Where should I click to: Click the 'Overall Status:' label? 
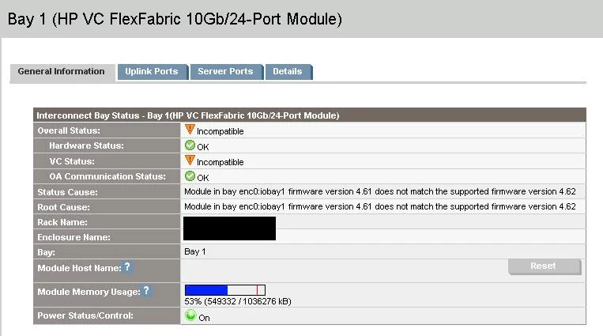69,130
